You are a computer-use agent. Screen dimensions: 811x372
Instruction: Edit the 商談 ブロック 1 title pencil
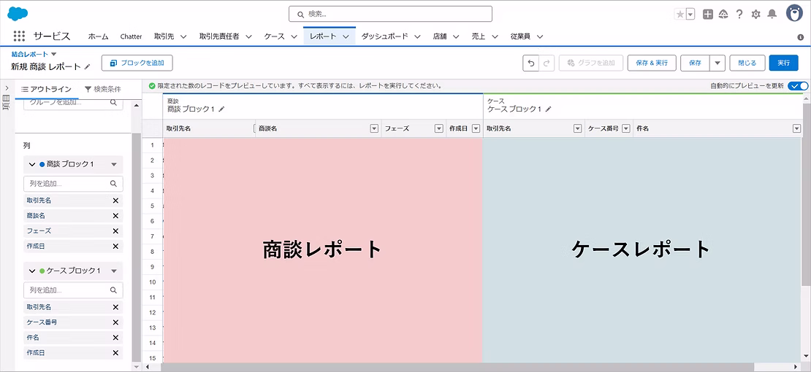[222, 109]
